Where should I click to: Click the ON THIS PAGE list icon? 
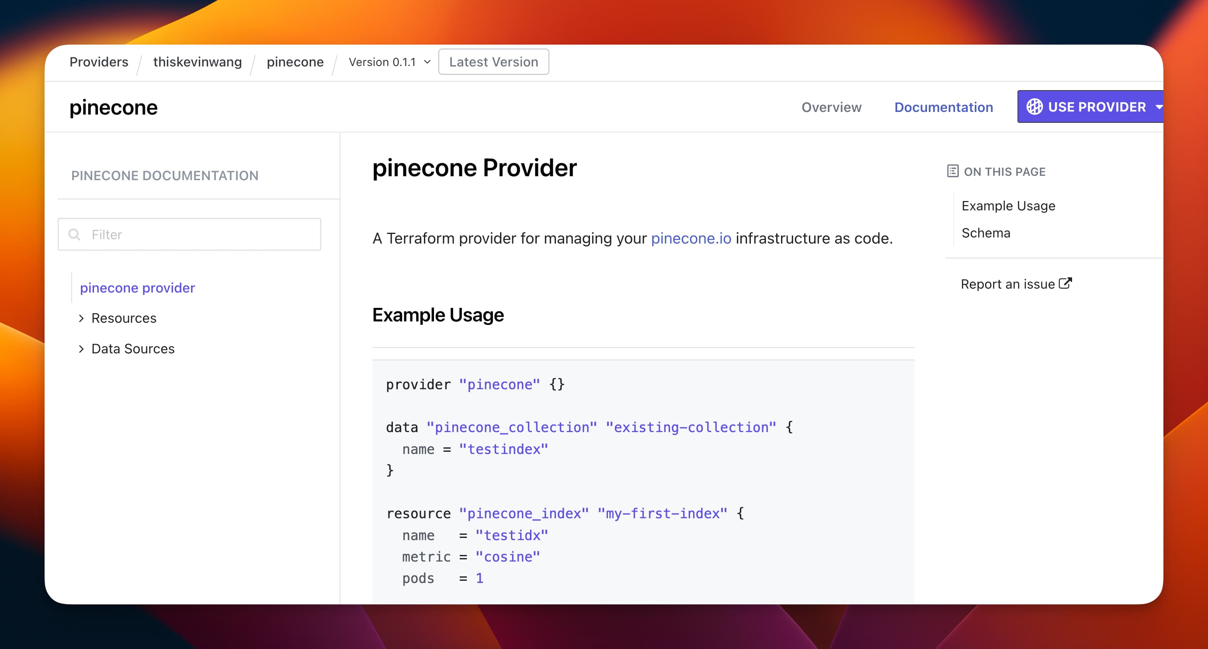pos(952,171)
